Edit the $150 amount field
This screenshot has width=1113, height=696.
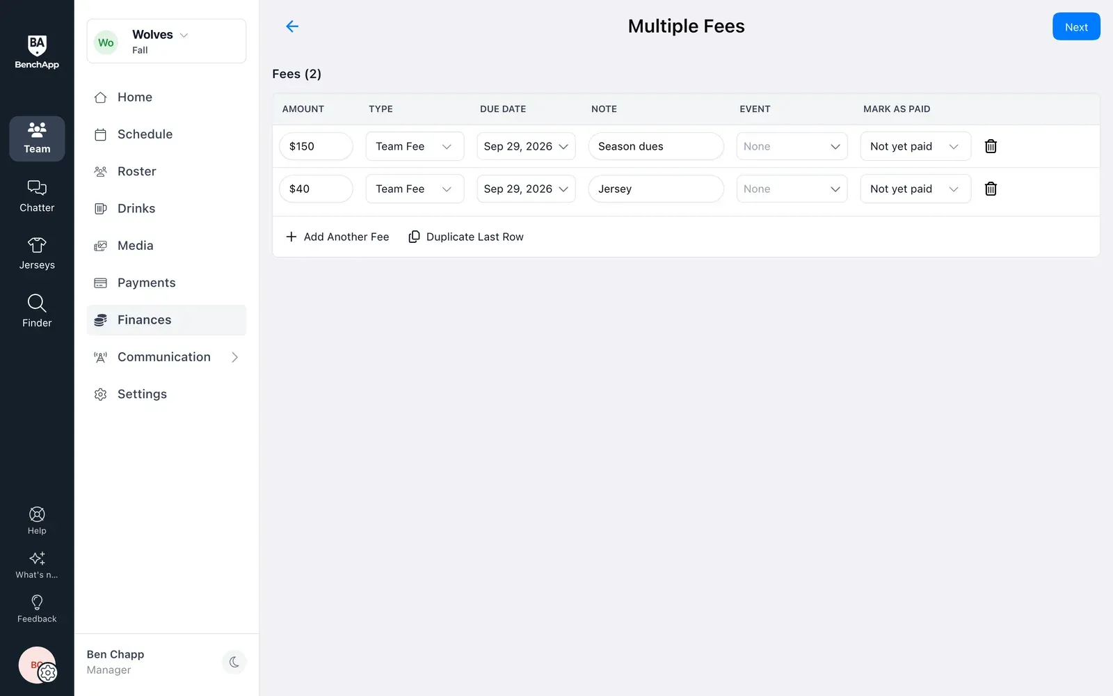[316, 146]
